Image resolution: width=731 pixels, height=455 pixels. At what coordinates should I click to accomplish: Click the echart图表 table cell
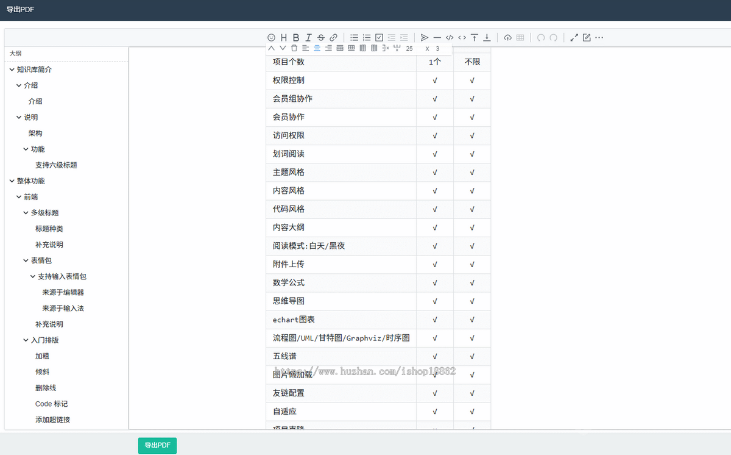click(x=341, y=320)
